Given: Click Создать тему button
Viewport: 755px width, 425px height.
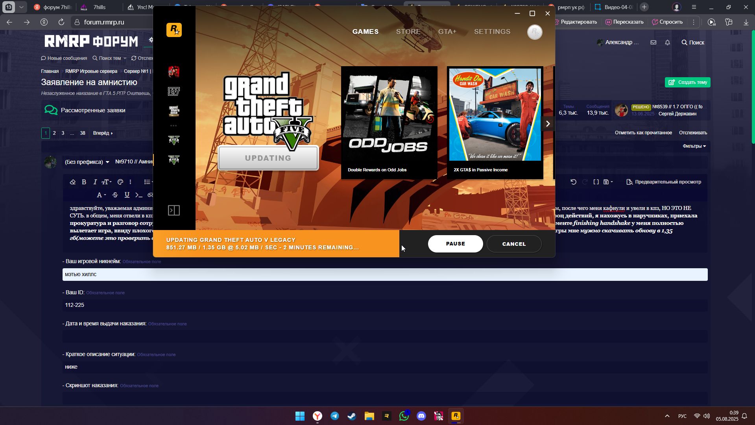Looking at the screenshot, I should pos(687,82).
